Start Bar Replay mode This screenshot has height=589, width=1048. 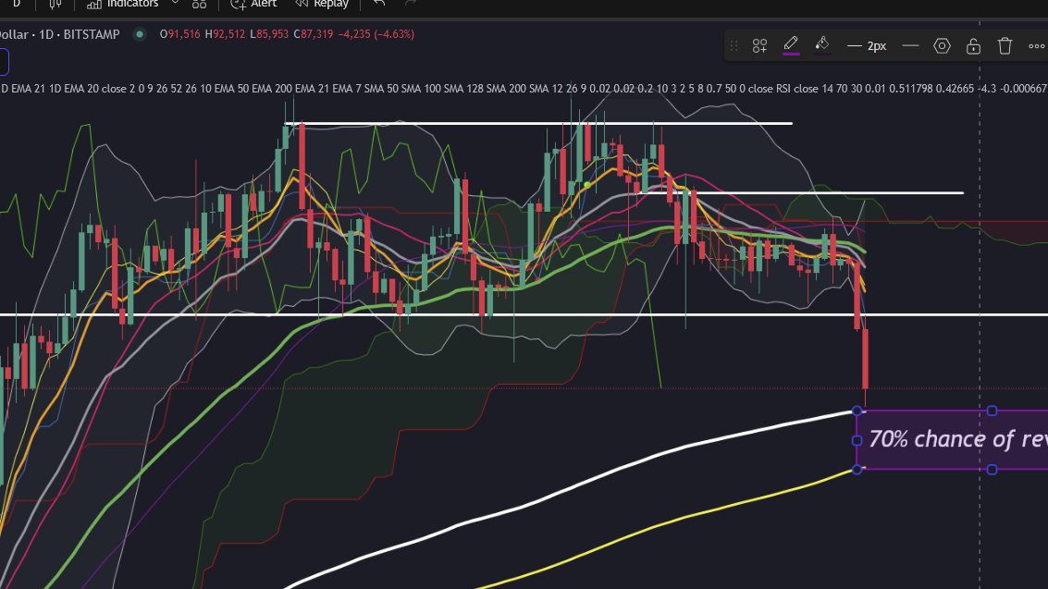(322, 4)
